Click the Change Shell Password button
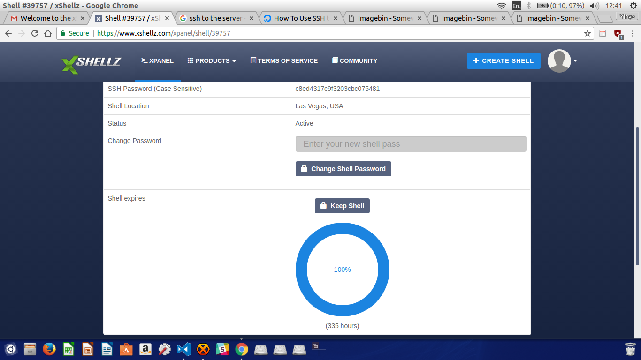 click(x=343, y=169)
